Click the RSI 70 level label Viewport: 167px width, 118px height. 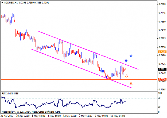(x=159, y=98)
